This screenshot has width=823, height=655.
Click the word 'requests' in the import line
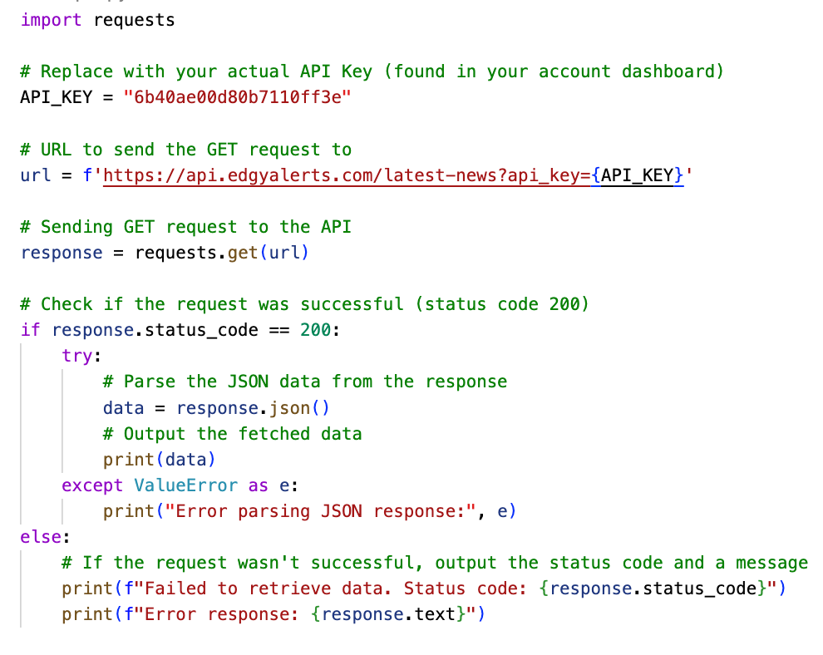click(x=134, y=20)
